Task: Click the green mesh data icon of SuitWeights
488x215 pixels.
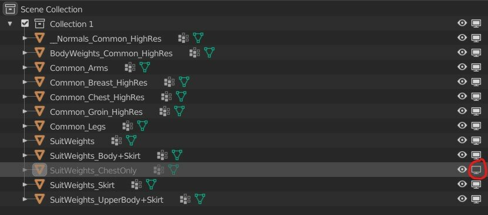Action: 131,141
